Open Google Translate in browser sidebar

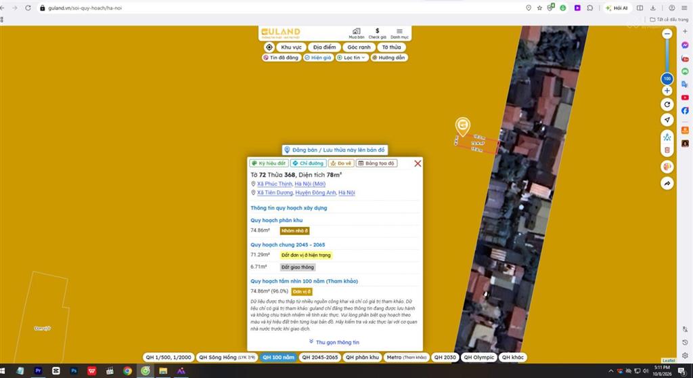coord(685,84)
